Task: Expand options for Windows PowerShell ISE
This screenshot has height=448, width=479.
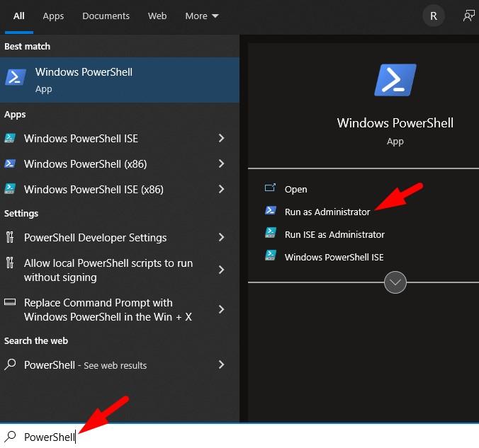Action: 222,138
